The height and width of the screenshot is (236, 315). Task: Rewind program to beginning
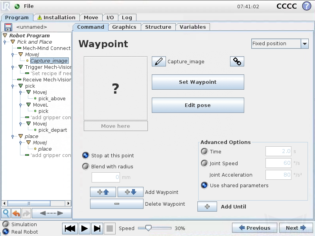(x=70, y=229)
